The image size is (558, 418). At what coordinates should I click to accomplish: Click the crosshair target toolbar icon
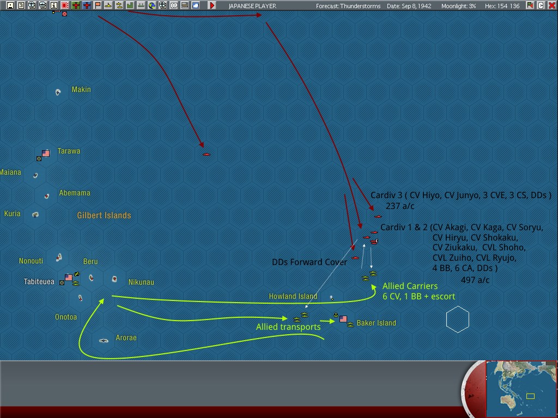(162, 5)
